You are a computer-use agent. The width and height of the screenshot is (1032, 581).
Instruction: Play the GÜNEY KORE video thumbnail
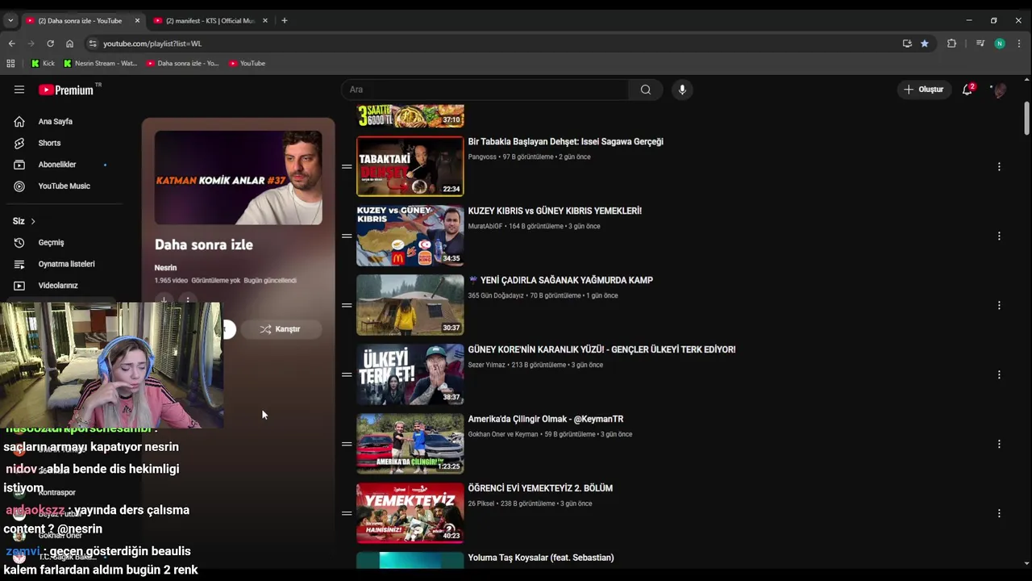point(410,375)
